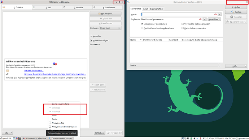Click 'Größe' column header in results
The height and width of the screenshot is (140, 249).
[162, 40]
